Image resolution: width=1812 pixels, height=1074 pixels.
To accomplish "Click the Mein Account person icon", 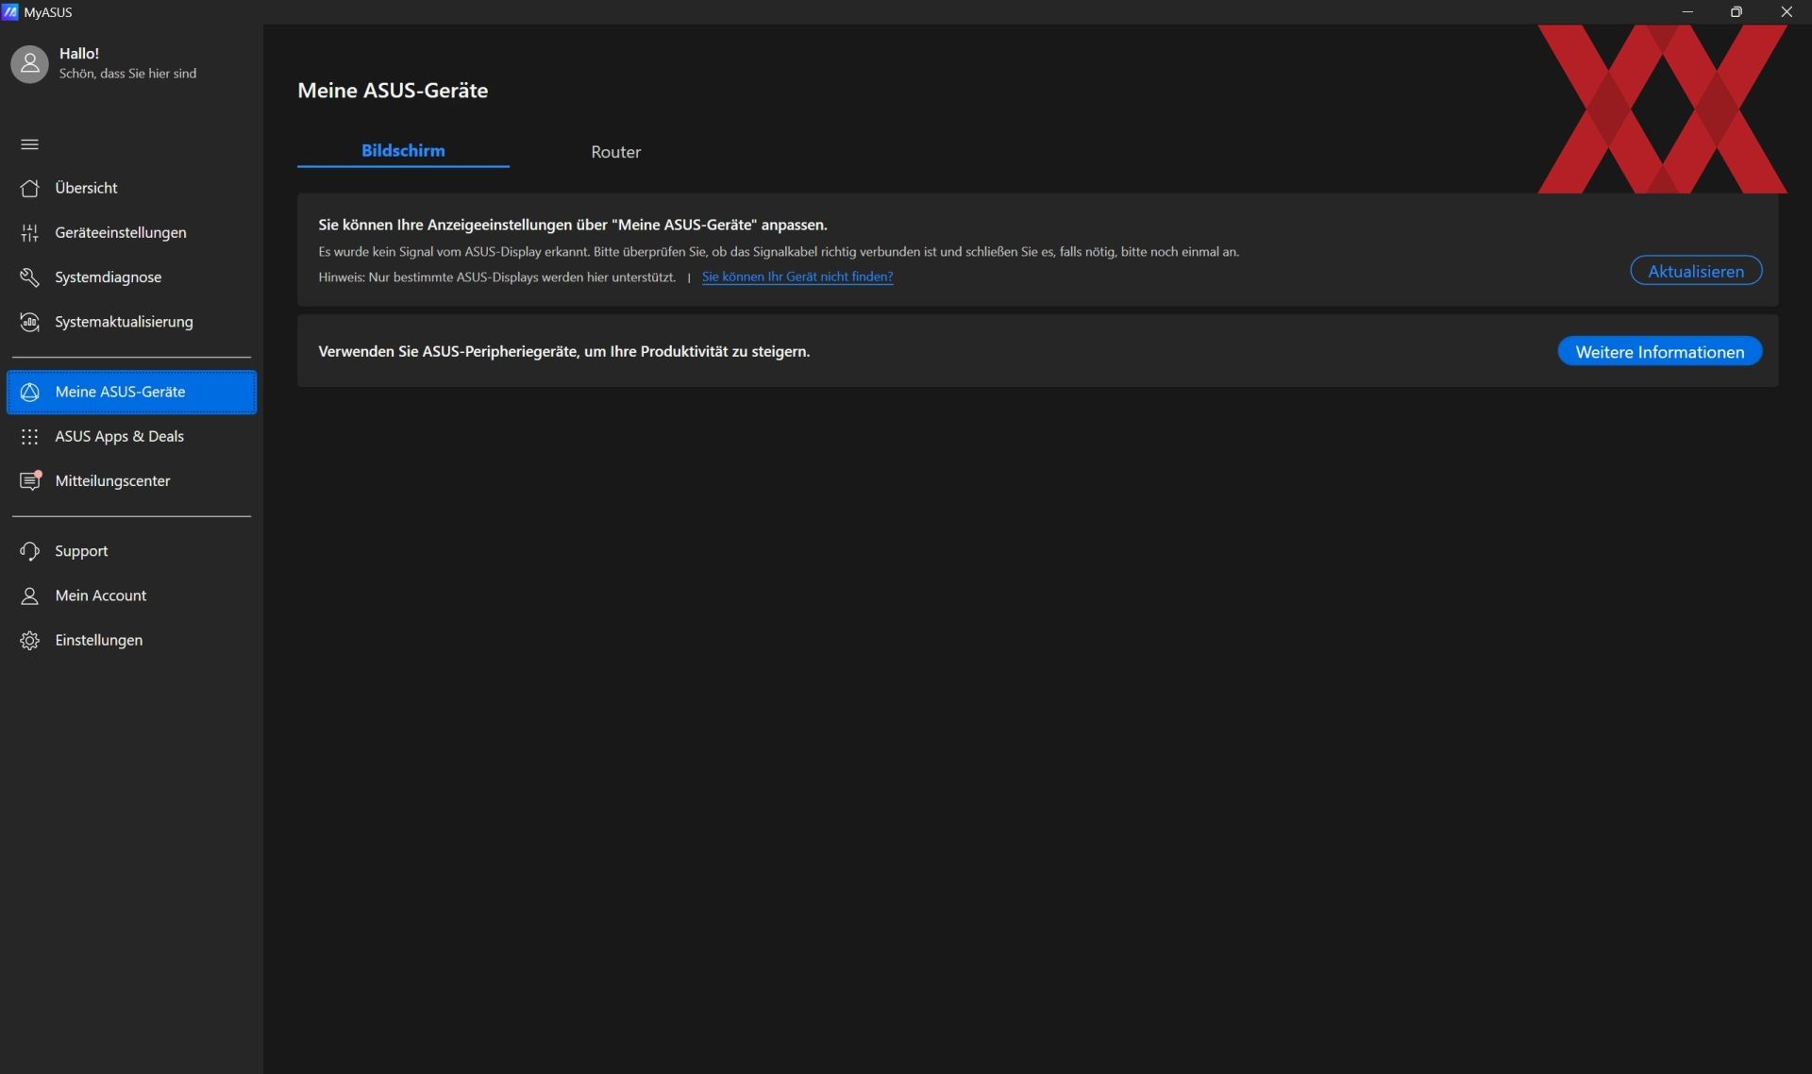I will pyautogui.click(x=29, y=596).
